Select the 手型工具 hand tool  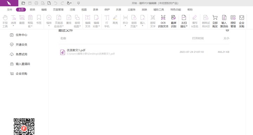click(x=5, y=21)
